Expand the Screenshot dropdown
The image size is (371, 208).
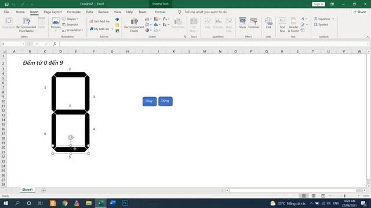pyautogui.click(x=82, y=30)
